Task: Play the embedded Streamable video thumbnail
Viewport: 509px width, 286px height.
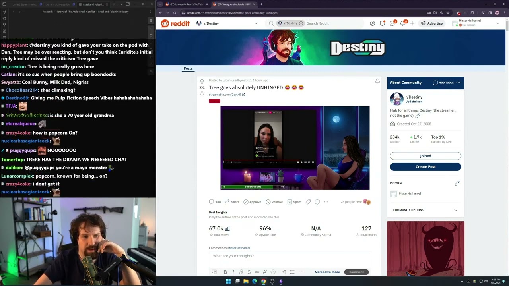Action: click(x=295, y=148)
